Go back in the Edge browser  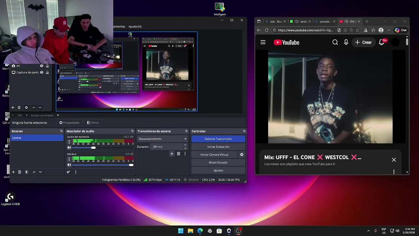click(259, 30)
